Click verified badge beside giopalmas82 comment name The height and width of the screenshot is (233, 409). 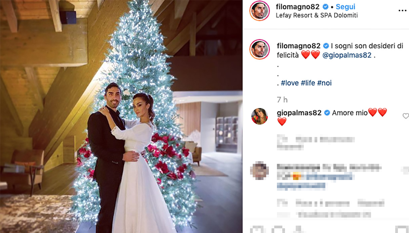pyautogui.click(x=327, y=113)
